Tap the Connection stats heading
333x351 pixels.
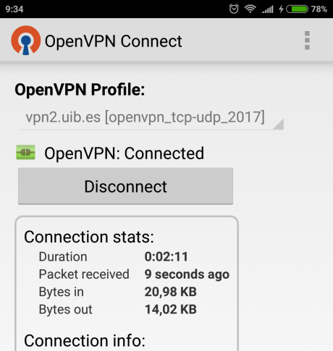coord(89,237)
